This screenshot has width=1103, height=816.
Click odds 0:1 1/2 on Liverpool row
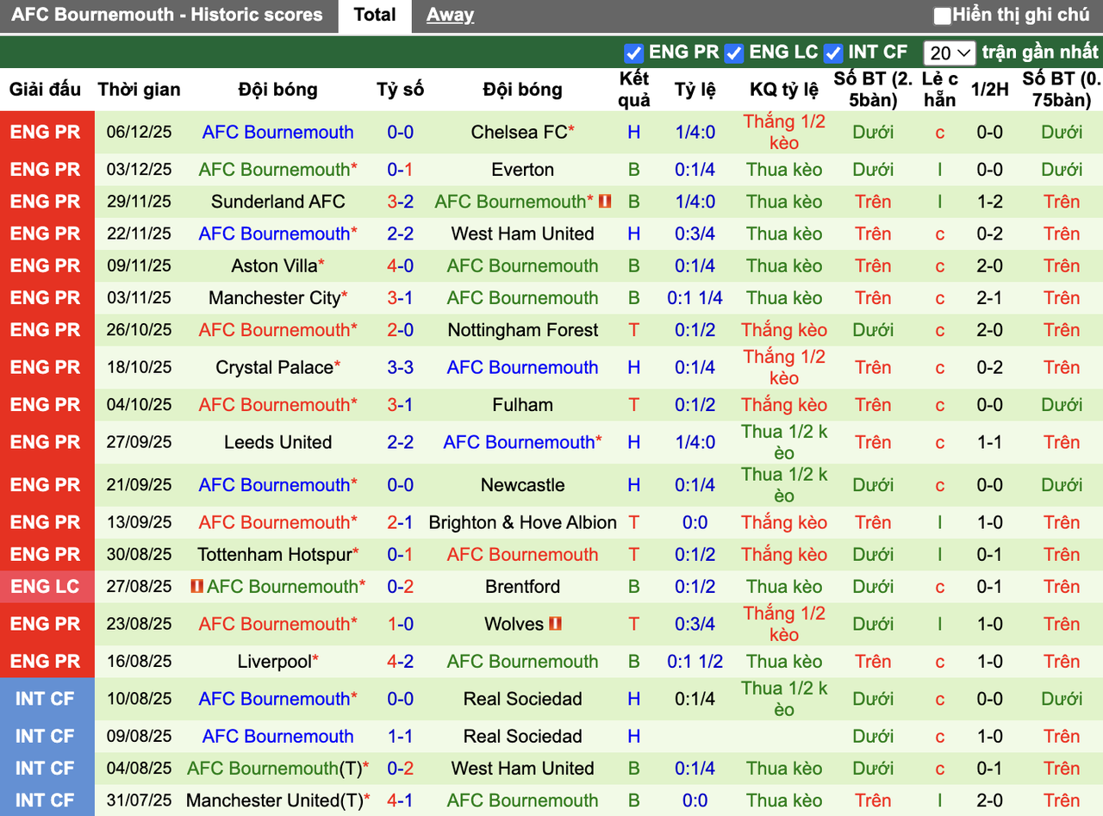[695, 662]
